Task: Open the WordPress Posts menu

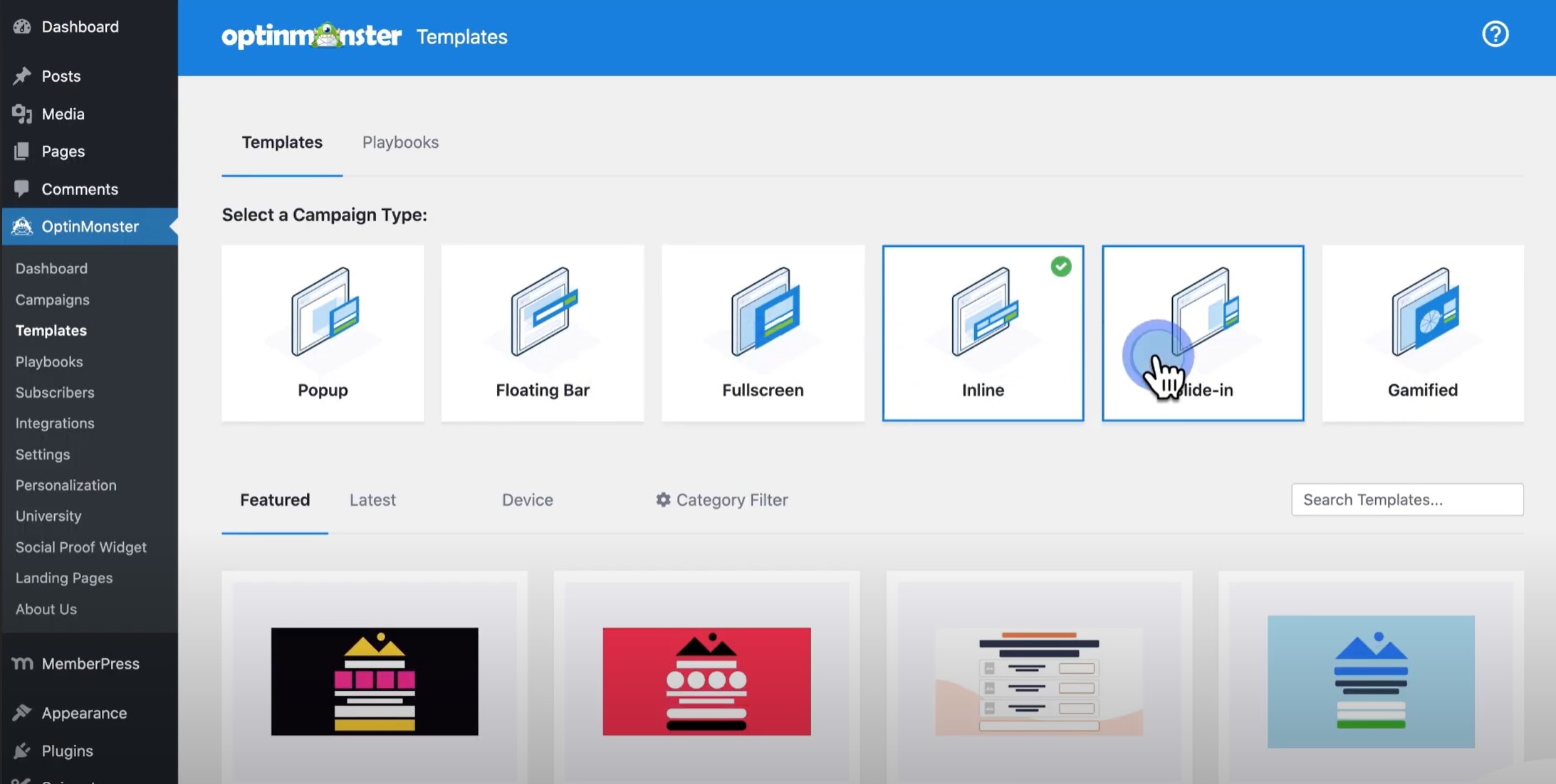Action: (61, 76)
